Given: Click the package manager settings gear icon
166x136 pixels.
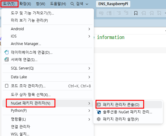Looking at the screenshot, I should pyautogui.click(x=99, y=119).
